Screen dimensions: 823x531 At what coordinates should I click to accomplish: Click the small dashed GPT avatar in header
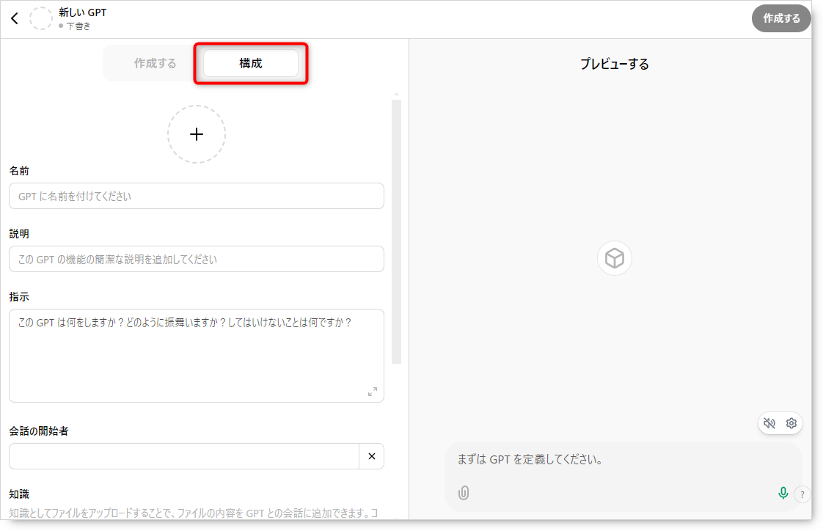click(x=41, y=19)
